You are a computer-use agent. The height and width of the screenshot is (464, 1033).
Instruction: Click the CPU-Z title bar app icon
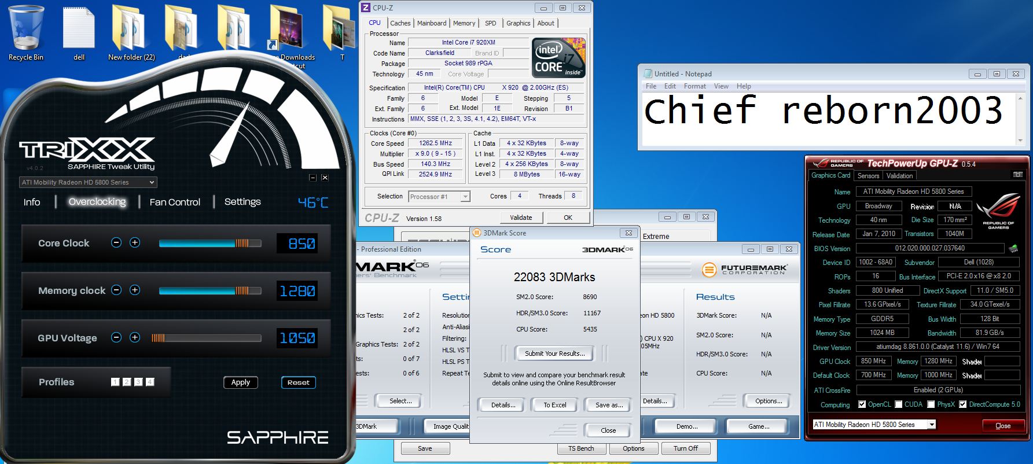365,8
